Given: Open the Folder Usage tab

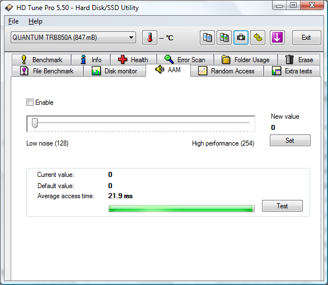Looking at the screenshot, I should coord(246,60).
